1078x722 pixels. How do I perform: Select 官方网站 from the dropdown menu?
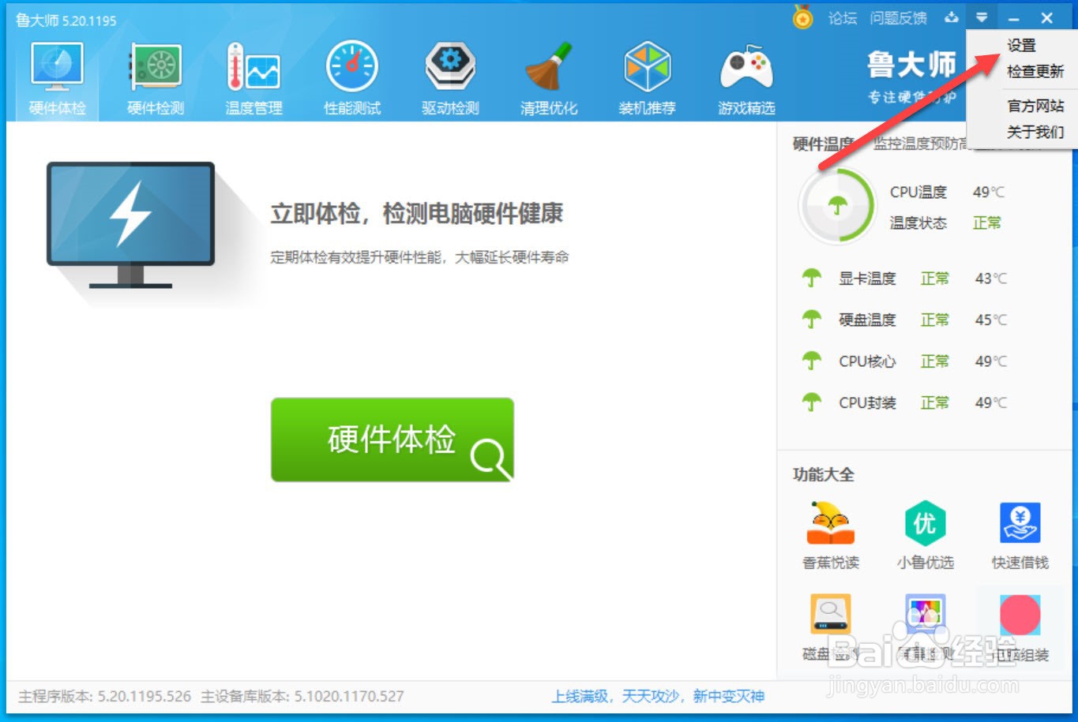click(1035, 106)
